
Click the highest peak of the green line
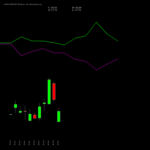(x=96, y=22)
